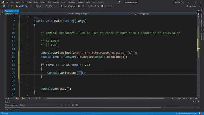Open the Tools menu
Viewport: 204px width, 115px height.
(x=63, y=2)
